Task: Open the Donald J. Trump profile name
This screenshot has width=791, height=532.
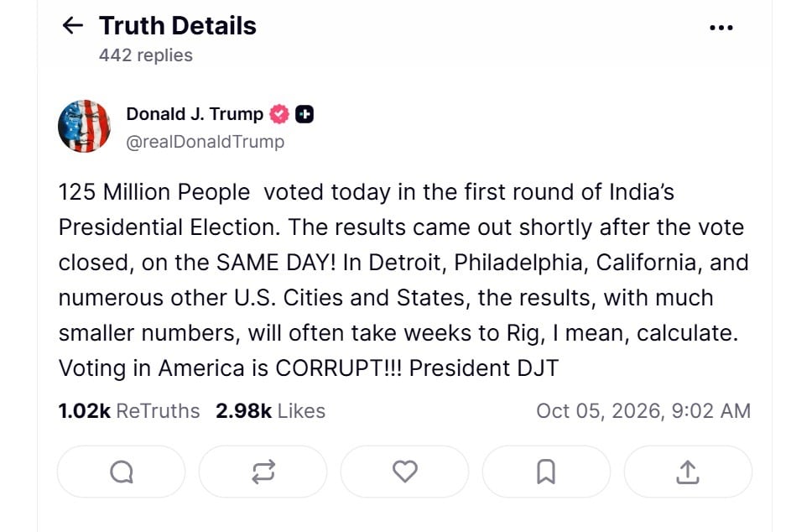Action: coord(195,114)
